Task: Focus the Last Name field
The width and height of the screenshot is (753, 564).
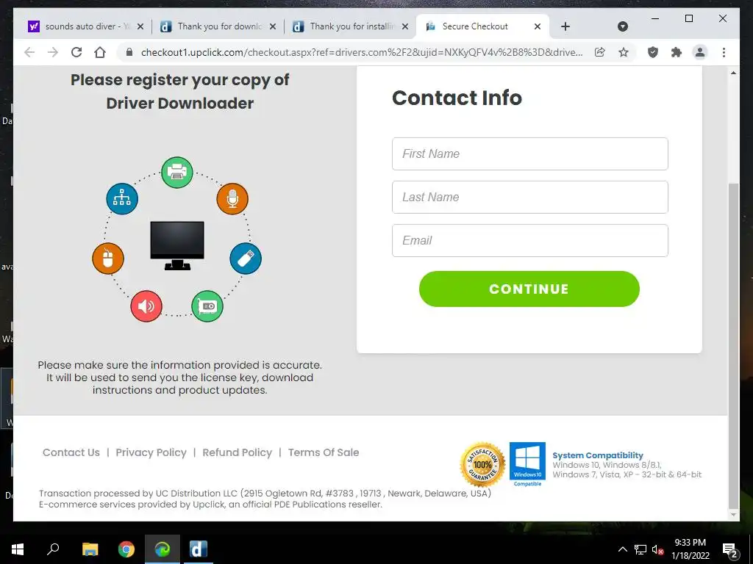Action: pos(529,197)
